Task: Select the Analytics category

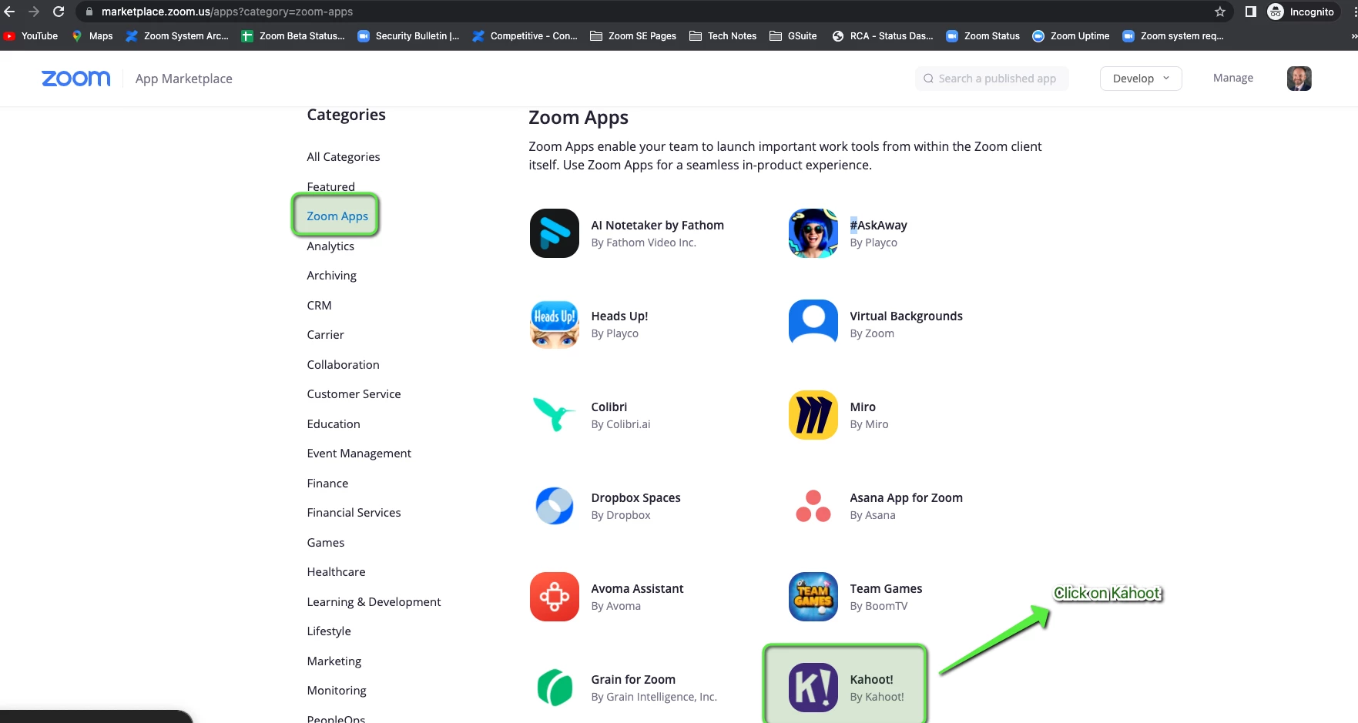Action: tap(330, 246)
